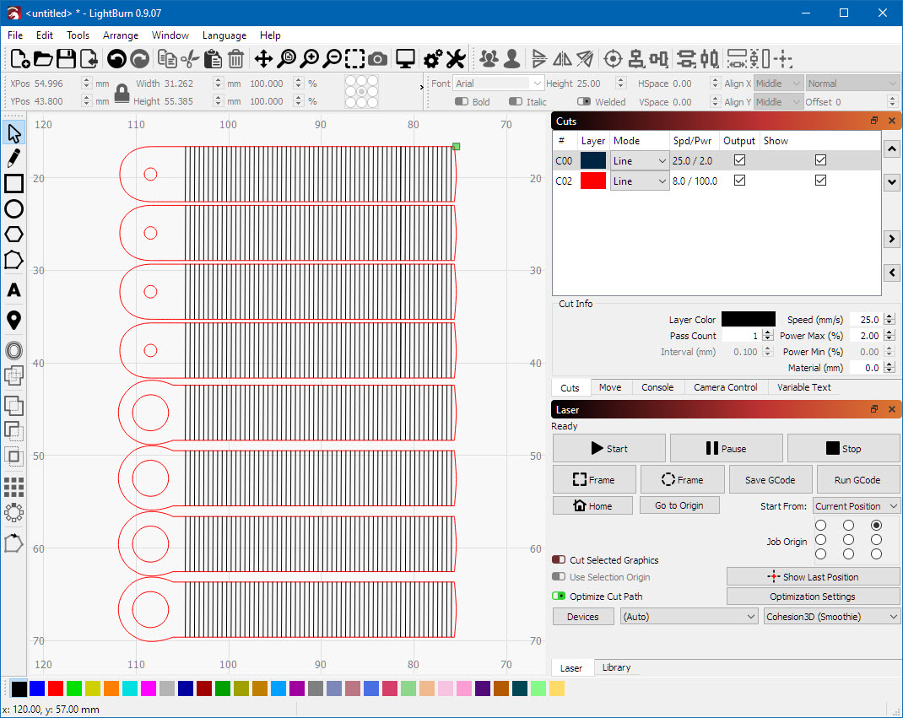The height and width of the screenshot is (718, 903).
Task: Switch to the Camera Control tab
Action: pyautogui.click(x=726, y=387)
